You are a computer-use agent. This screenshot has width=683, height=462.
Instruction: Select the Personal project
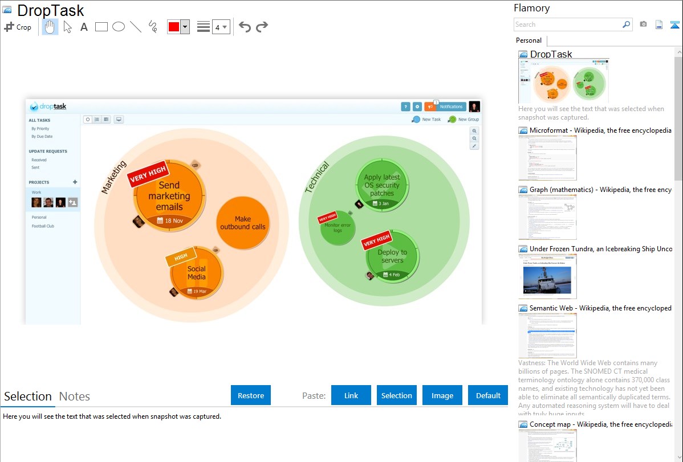[x=39, y=217]
